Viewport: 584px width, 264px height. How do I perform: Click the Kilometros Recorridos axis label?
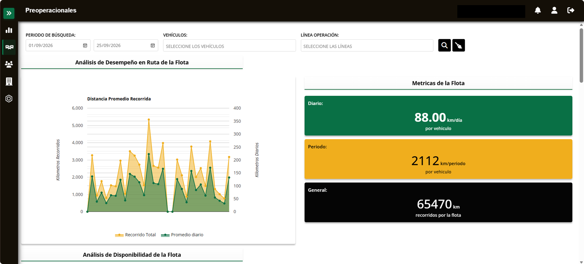[58, 160]
